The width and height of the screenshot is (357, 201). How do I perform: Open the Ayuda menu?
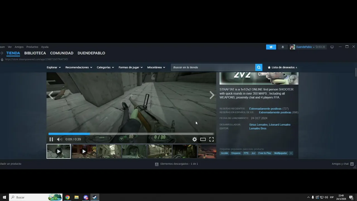click(x=45, y=47)
